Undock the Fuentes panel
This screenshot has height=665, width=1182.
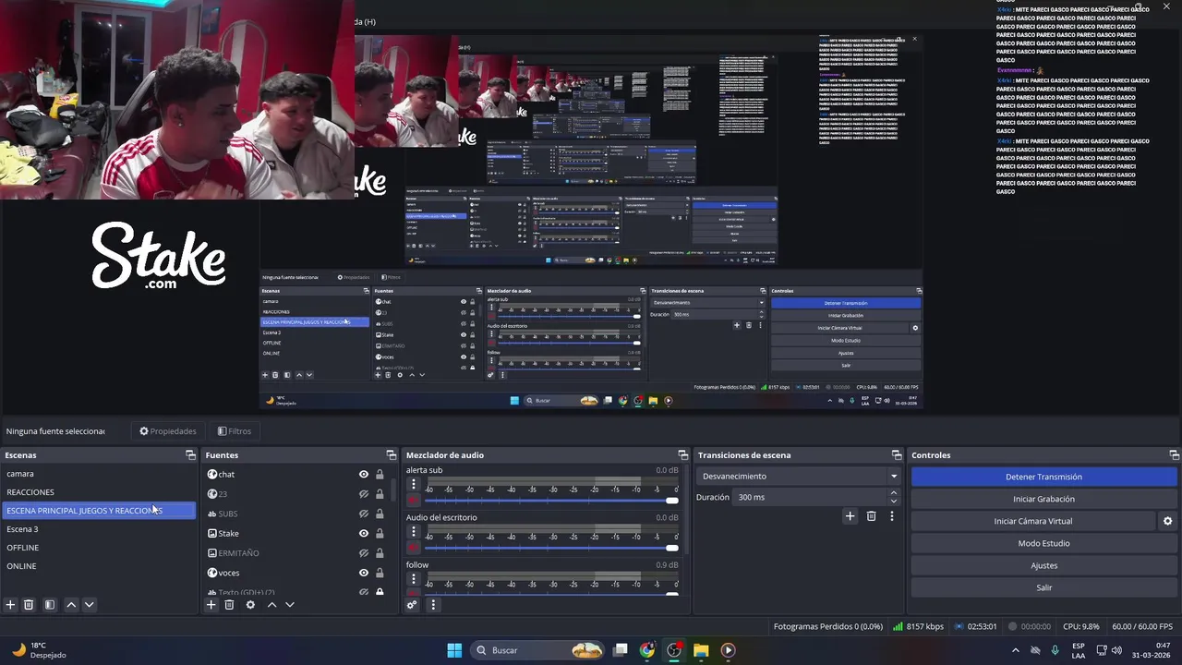click(x=391, y=455)
